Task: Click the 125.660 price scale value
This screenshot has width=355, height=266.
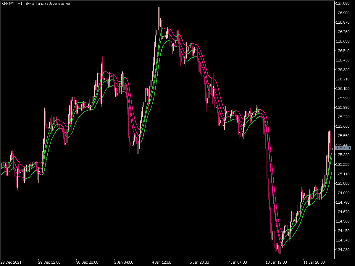Action: click(x=343, y=126)
